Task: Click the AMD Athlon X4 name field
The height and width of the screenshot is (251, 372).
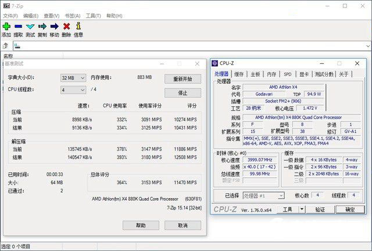Action: 283,87
